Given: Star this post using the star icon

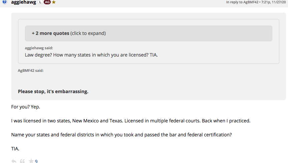Looking at the screenshot, I should [x=31, y=161].
